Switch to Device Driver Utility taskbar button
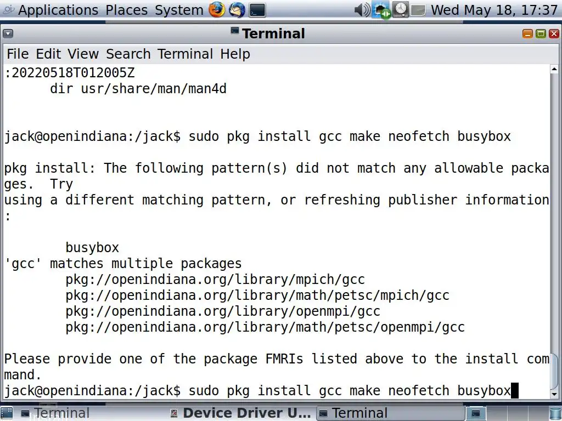The width and height of the screenshot is (562, 421). 241,413
